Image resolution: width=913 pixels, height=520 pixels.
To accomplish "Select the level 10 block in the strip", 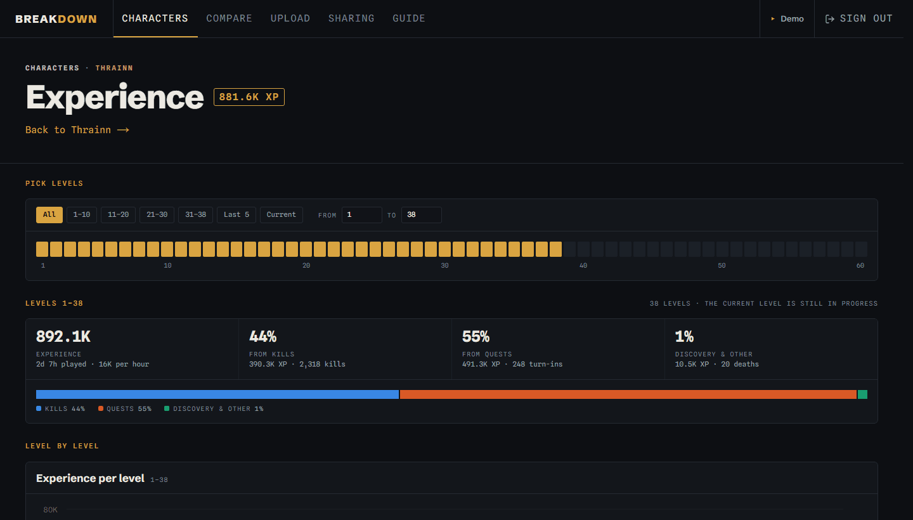I will click(x=167, y=249).
